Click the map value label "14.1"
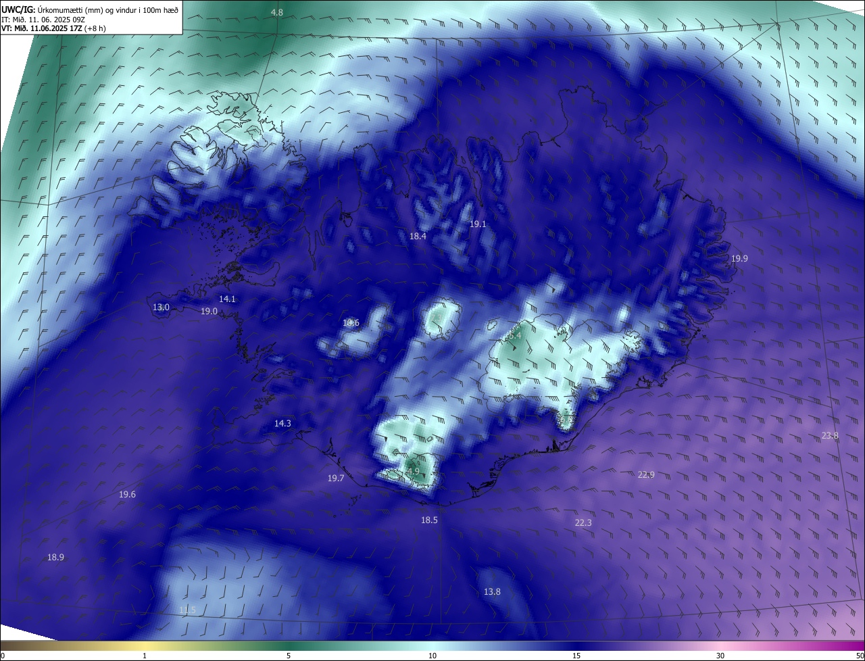 click(227, 299)
